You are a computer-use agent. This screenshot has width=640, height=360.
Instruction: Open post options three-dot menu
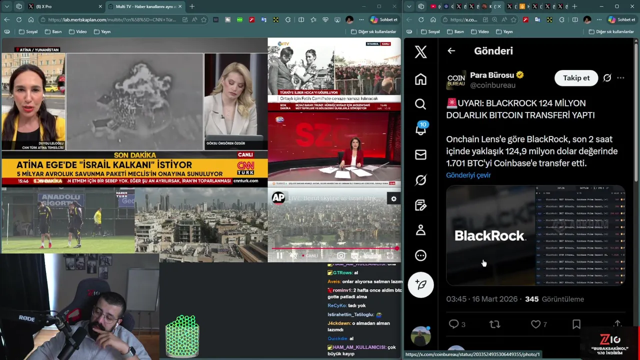click(x=620, y=78)
